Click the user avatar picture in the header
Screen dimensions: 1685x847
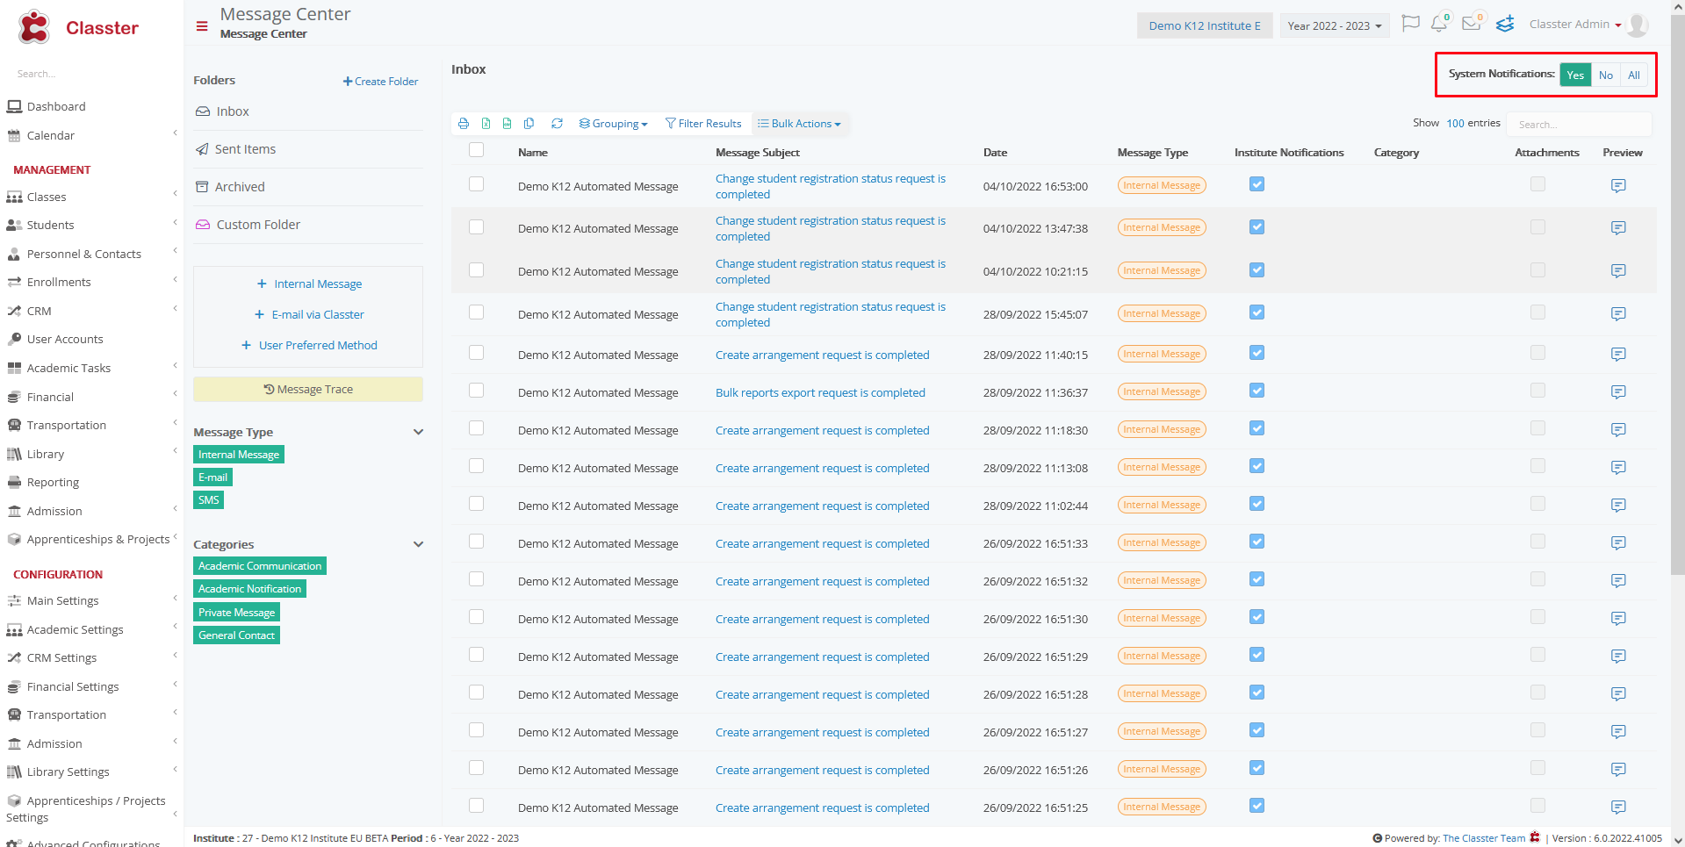(x=1637, y=25)
